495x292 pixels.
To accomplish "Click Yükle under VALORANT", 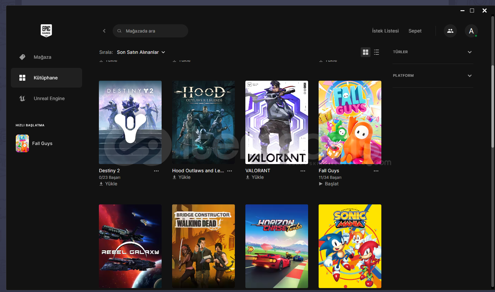I will pyautogui.click(x=255, y=177).
